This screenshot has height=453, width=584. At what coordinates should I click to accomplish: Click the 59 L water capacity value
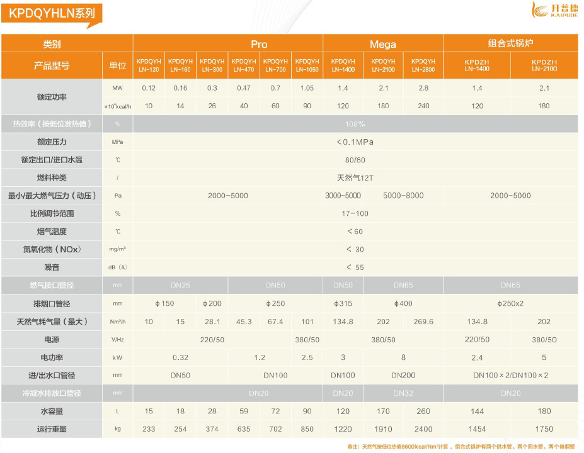[244, 411]
